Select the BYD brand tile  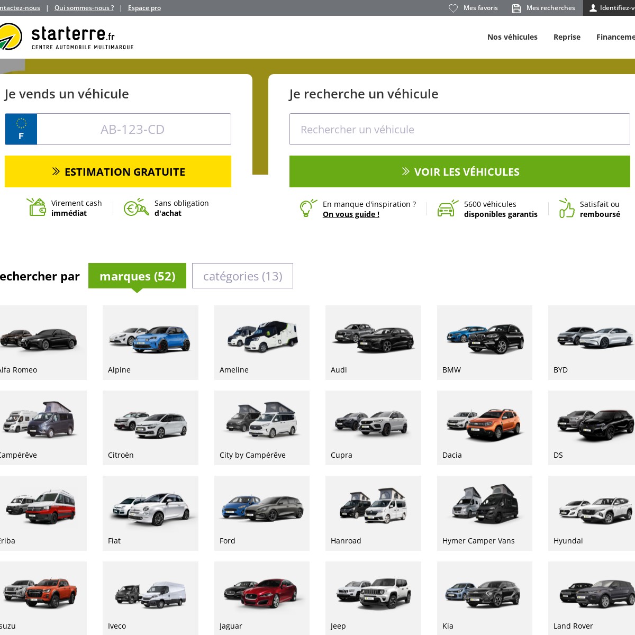[x=592, y=342]
